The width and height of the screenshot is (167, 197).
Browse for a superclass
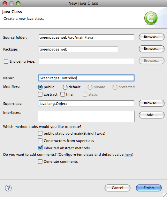click(x=152, y=103)
